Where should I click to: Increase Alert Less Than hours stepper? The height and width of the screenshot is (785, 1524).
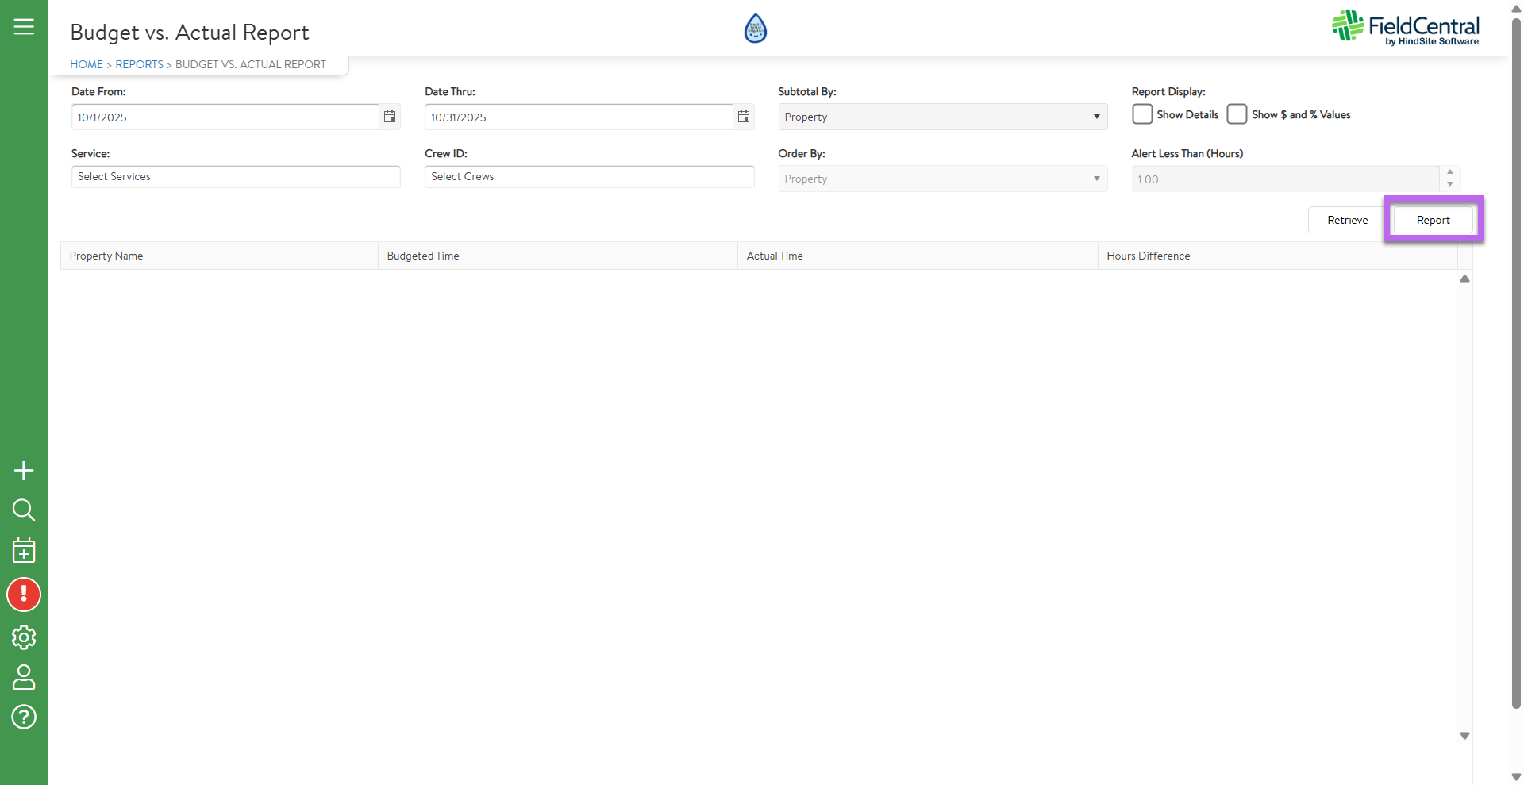(x=1450, y=172)
